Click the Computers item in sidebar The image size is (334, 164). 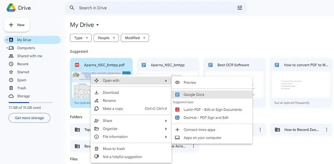33,48
